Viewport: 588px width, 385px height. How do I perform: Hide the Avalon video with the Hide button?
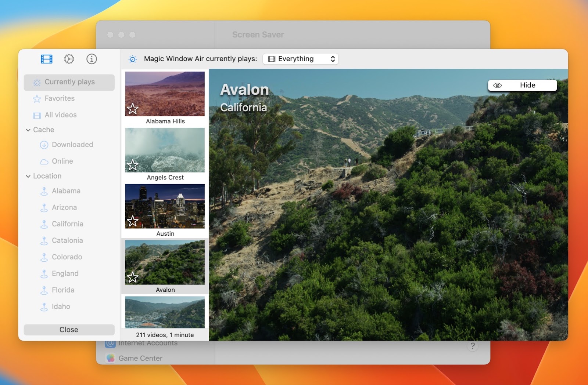click(522, 85)
